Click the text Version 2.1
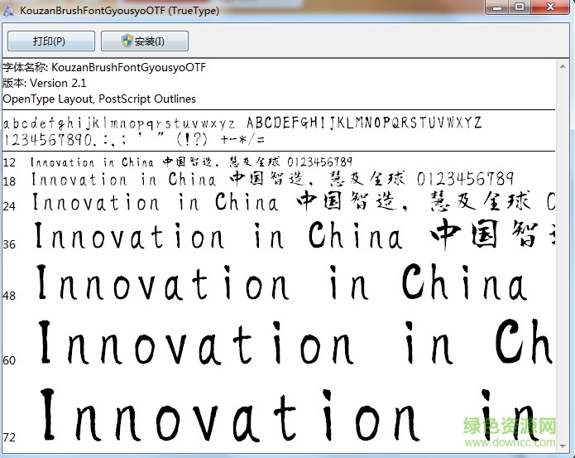The height and width of the screenshot is (458, 575). (58, 84)
